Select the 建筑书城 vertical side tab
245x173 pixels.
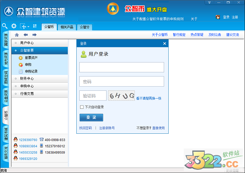pyautogui.click(x=6, y=134)
